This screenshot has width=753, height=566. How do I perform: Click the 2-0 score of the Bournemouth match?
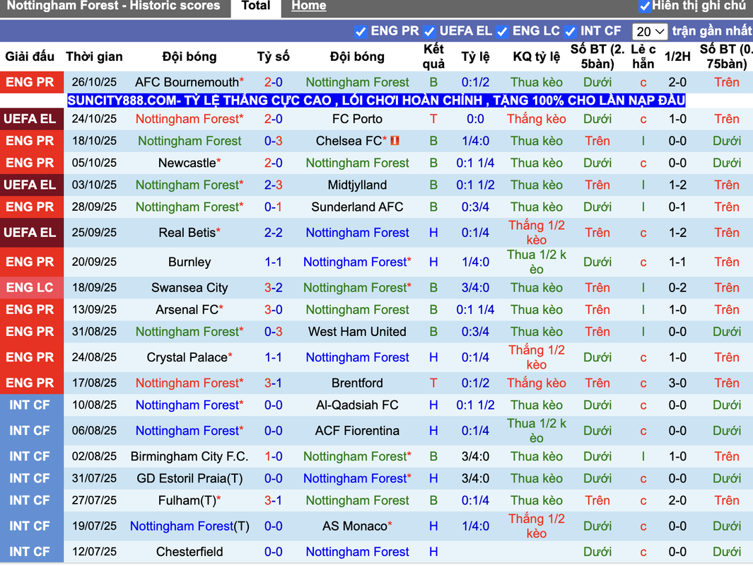[x=273, y=82]
